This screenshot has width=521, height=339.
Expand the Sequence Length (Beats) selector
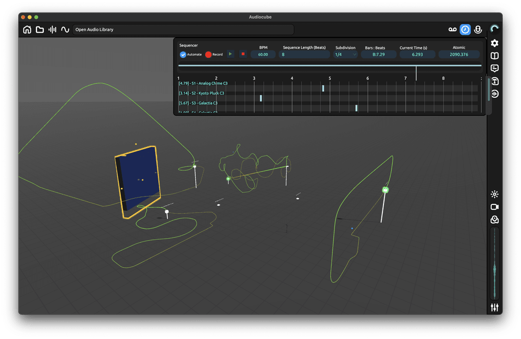pyautogui.click(x=303, y=54)
